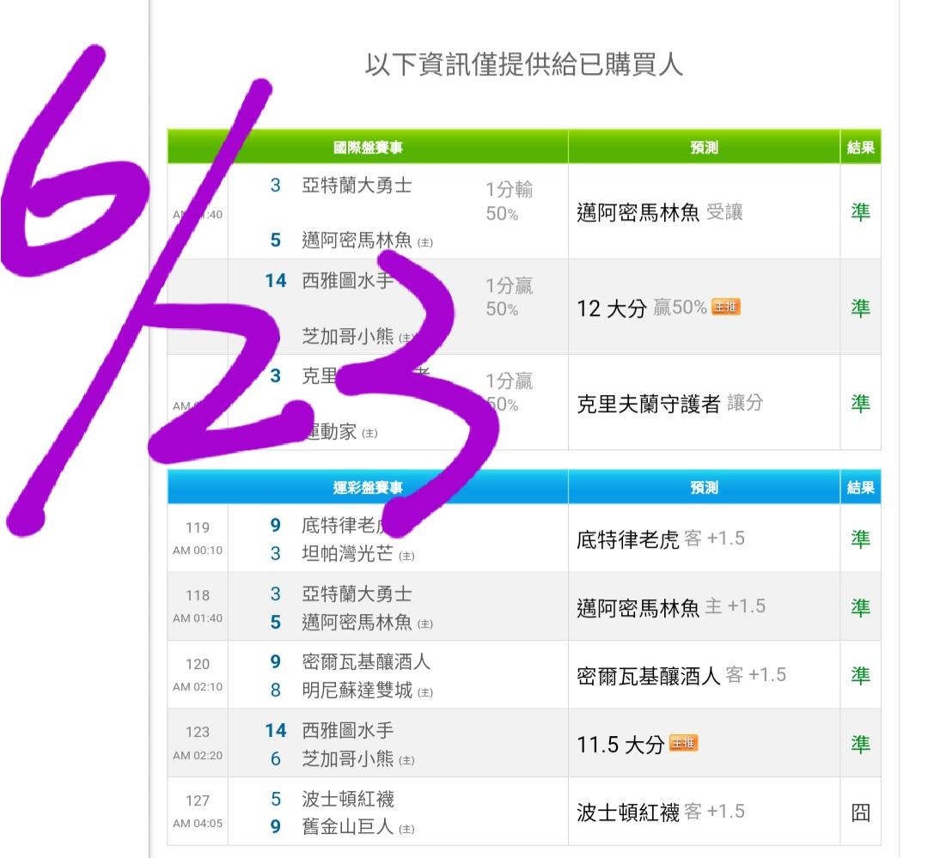This screenshot has width=928, height=858.
Task: Click 準 result in game 120 row
Action: pyautogui.click(x=860, y=675)
